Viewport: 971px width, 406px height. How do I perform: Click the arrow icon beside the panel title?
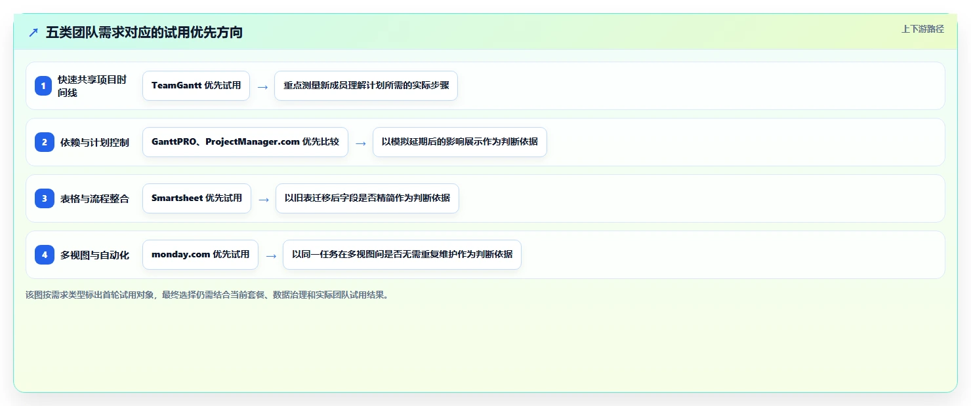click(x=33, y=32)
